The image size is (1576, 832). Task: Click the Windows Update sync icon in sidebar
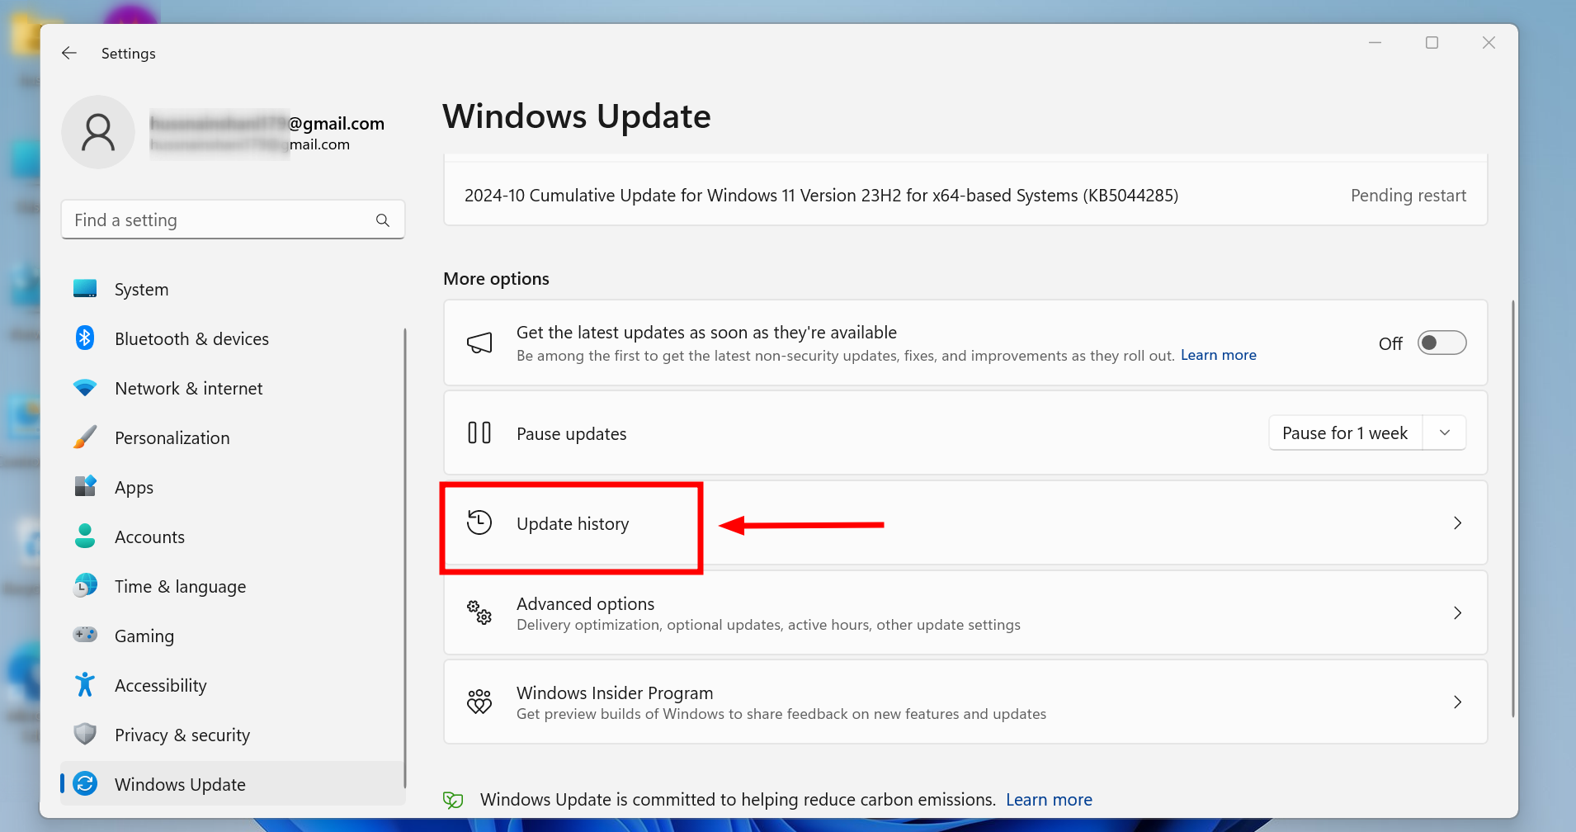point(86,784)
